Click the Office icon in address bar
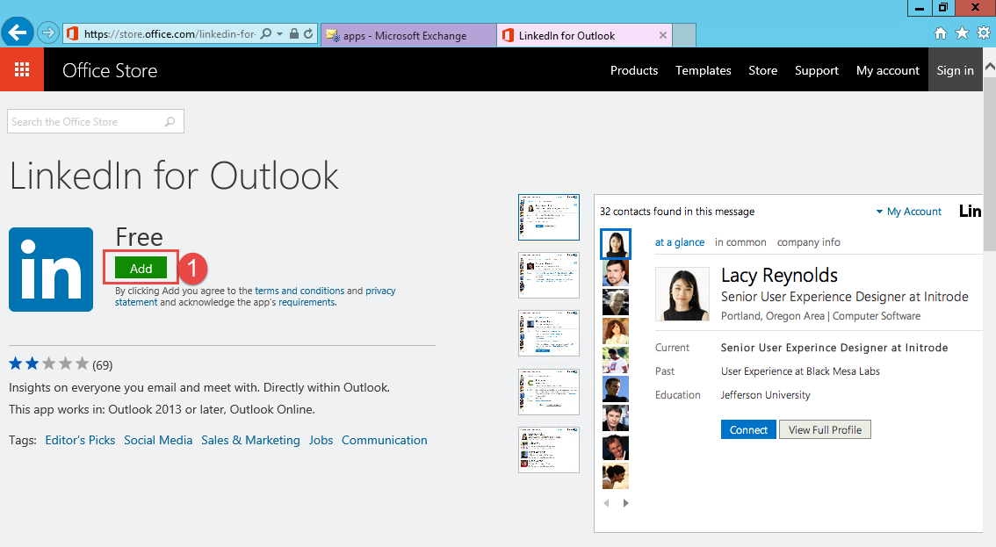Viewport: 996px width, 547px height. click(x=72, y=33)
